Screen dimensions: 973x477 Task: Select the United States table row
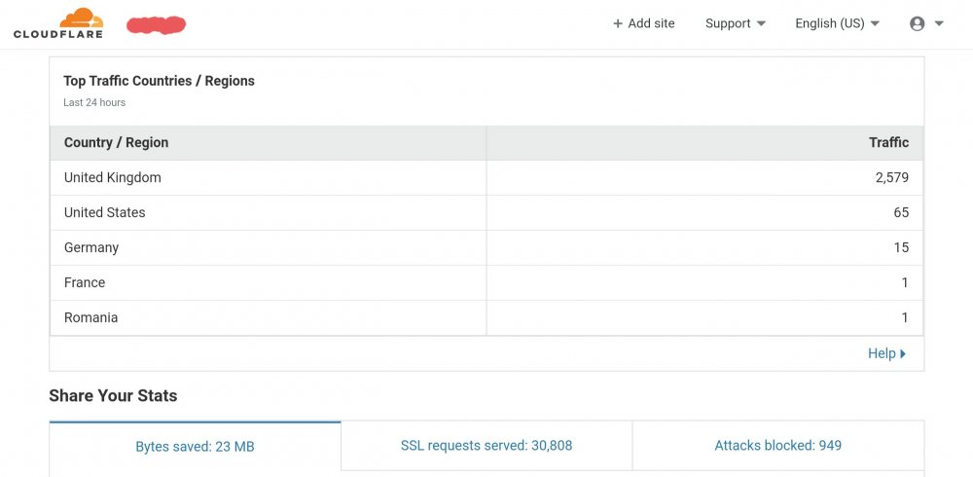(486, 212)
